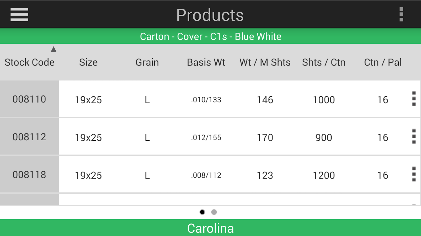Click Shts / Ctn column header

pyautogui.click(x=324, y=62)
